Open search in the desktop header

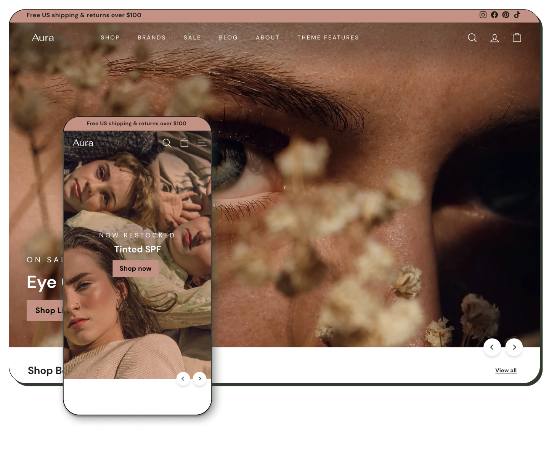pos(472,37)
